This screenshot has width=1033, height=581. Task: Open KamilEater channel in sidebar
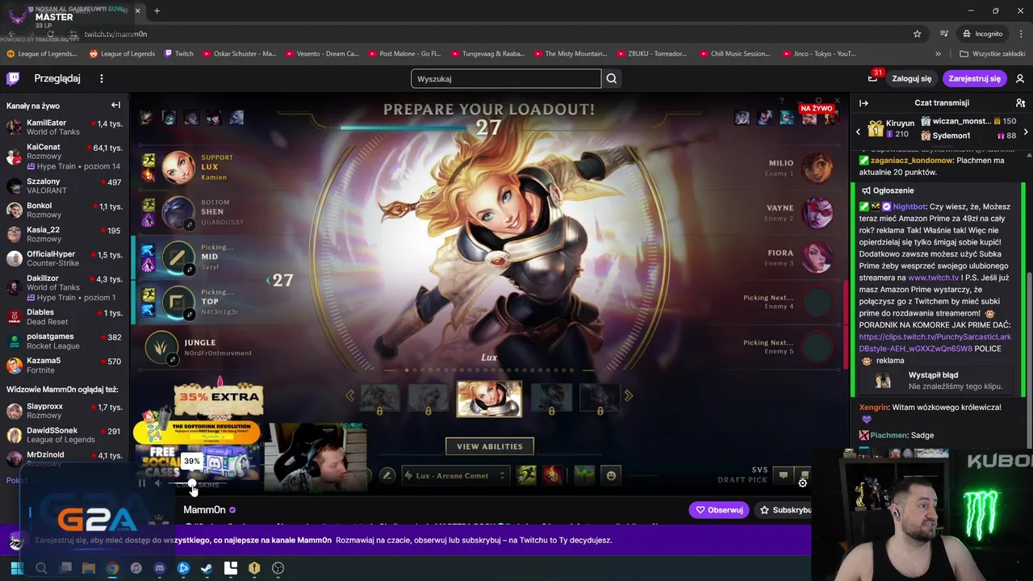coord(65,127)
